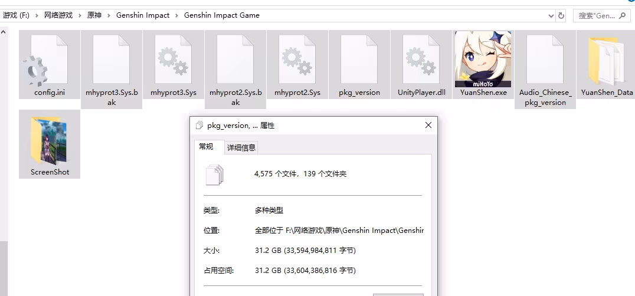Navigate to 网络游戏 breadcrumb
The height and width of the screenshot is (296, 635).
click(58, 15)
